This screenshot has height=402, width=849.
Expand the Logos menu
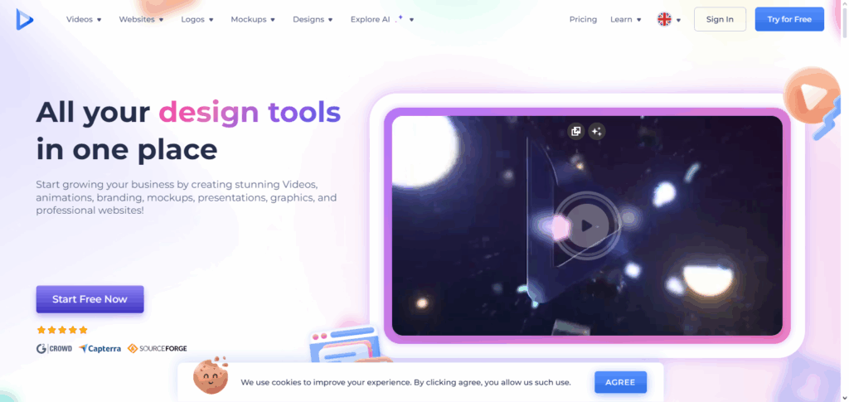pos(197,19)
